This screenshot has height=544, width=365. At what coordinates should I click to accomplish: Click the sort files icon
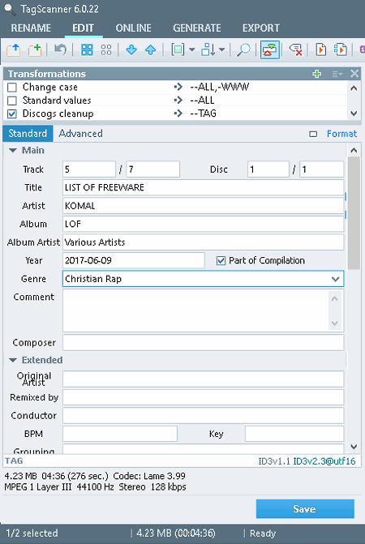coord(208,49)
